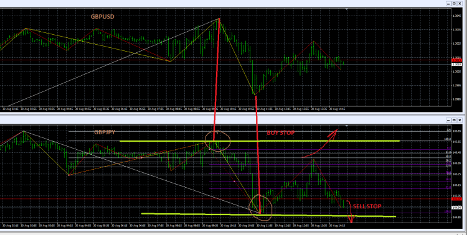The image size is (467, 235).
Task: Click the GBPUSD chart shift triangle marker
Action: pyautogui.click(x=346, y=9)
